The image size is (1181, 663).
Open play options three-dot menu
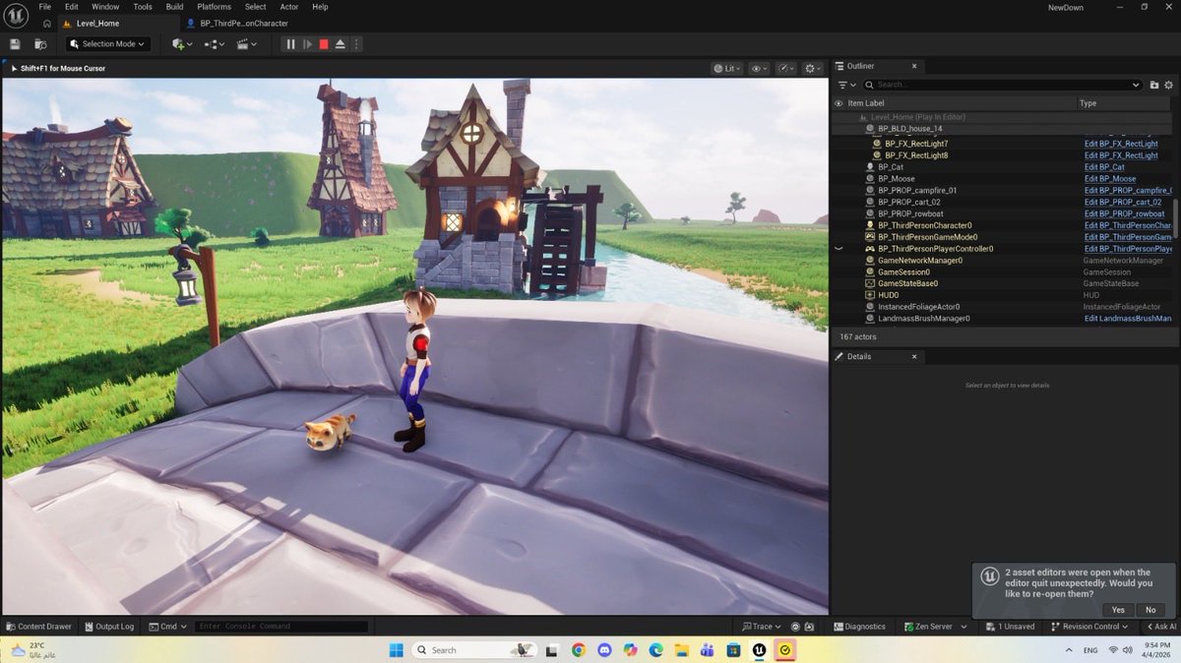tap(356, 44)
